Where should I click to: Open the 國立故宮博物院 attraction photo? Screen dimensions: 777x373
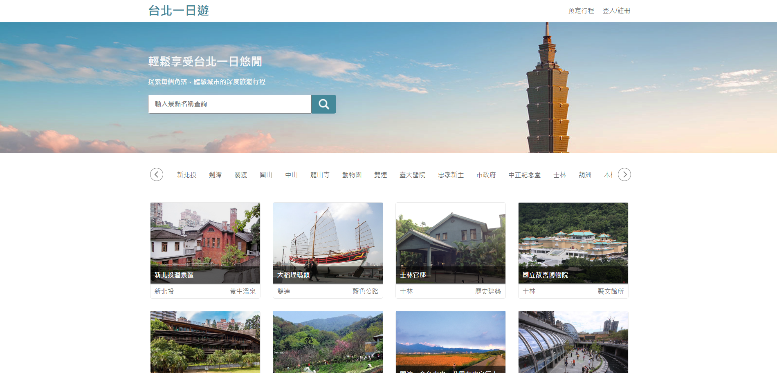click(x=573, y=243)
